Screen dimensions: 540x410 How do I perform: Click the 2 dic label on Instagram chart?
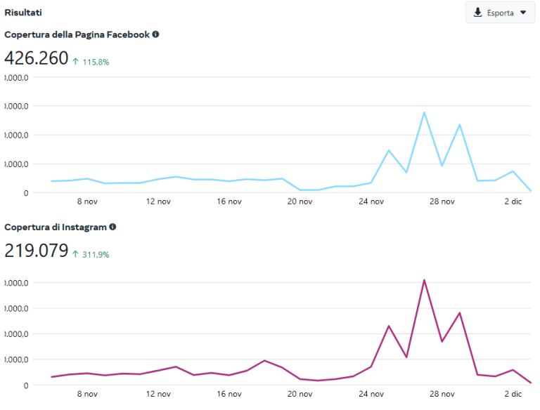click(x=513, y=394)
